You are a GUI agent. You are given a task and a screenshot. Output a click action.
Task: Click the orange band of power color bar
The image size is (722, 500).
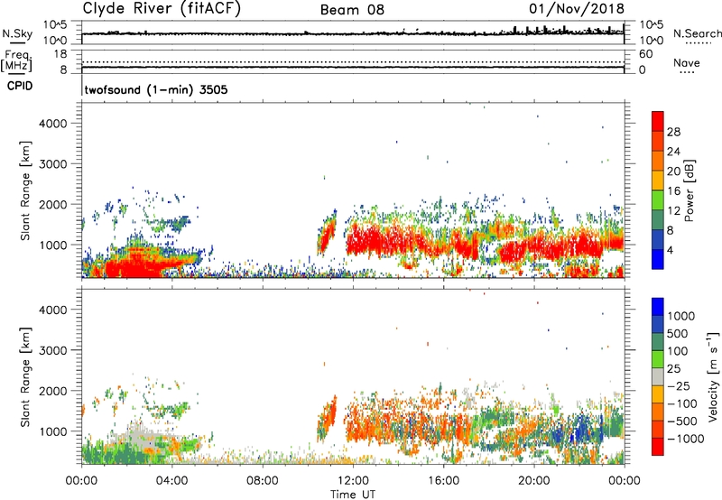tap(658, 161)
